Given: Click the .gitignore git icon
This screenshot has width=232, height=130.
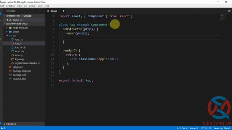Looking at the screenshot, I should point(10,67).
